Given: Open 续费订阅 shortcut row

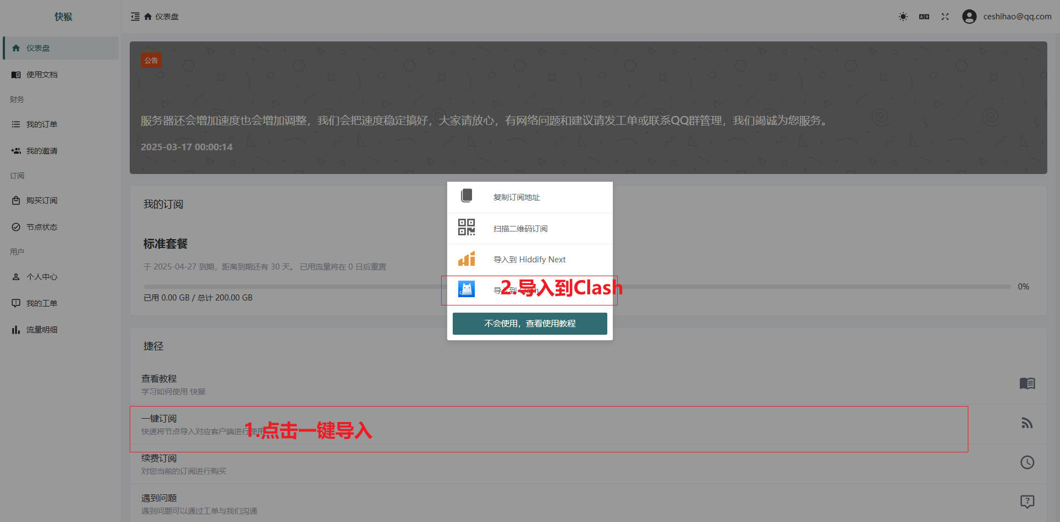Looking at the screenshot, I should tap(588, 464).
